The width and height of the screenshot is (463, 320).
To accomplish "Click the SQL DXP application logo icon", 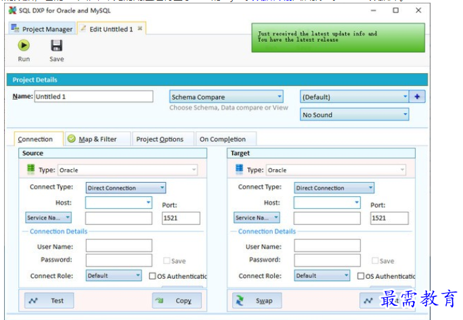I will (13, 11).
